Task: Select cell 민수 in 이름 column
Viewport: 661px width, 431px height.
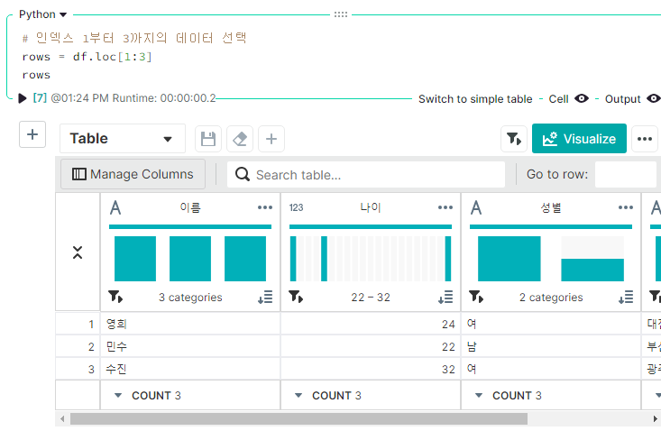Action: pos(190,347)
